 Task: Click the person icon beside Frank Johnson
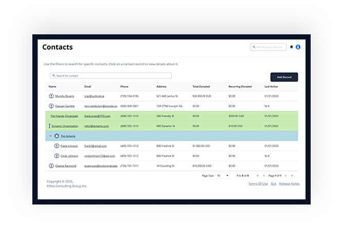[x=56, y=146]
